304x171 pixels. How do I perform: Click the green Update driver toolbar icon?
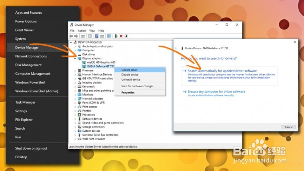coord(116,36)
